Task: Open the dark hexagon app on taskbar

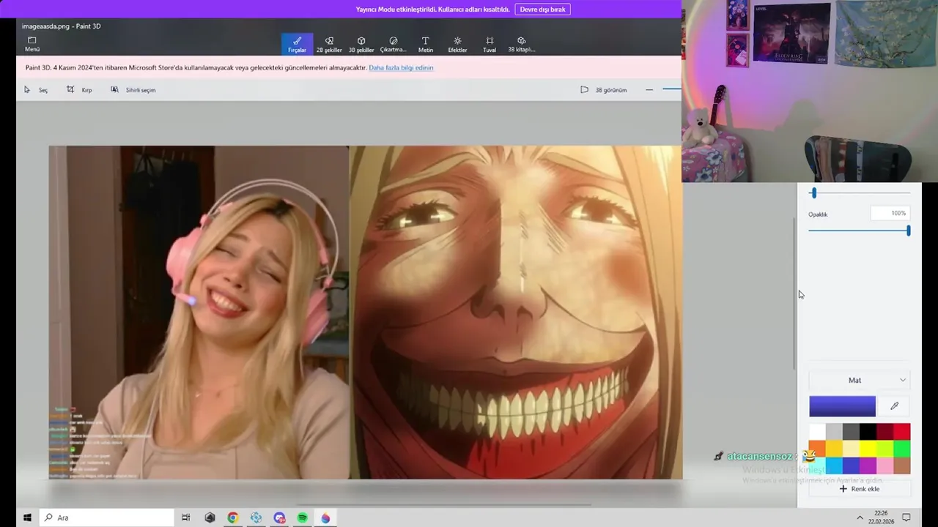Action: point(210,517)
